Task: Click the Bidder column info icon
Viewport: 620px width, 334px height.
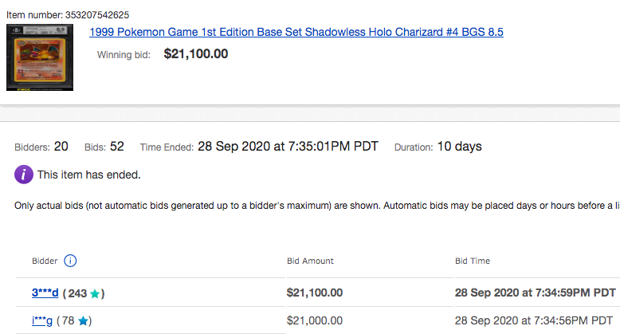Action: [x=70, y=261]
